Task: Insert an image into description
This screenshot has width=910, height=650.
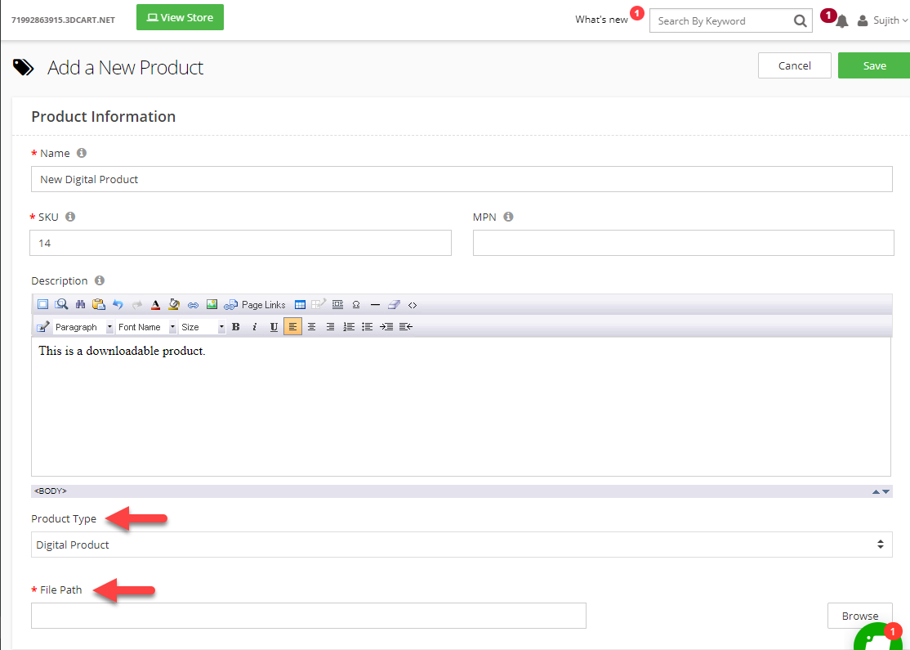Action: [212, 304]
